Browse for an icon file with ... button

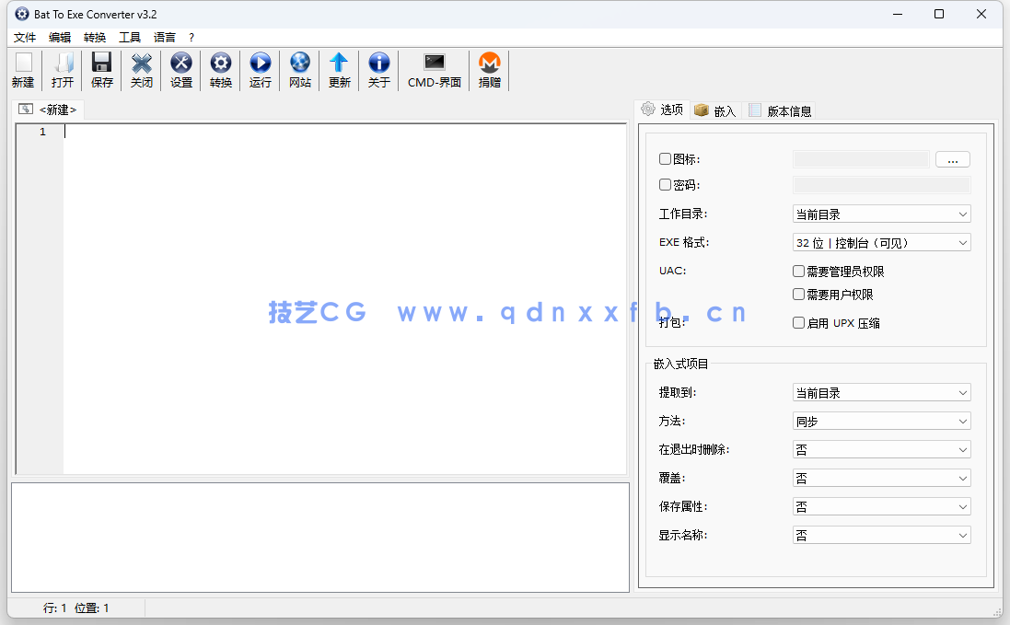952,158
